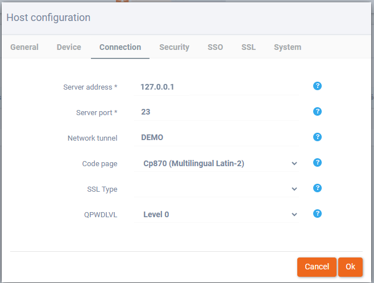Image resolution: width=374 pixels, height=283 pixels.
Task: Click help icon beside Server address
Action: (318, 86)
